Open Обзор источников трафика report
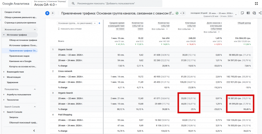 pos(23,40)
